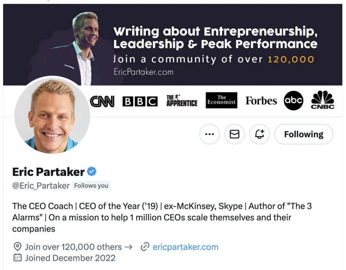The height and width of the screenshot is (270, 346).
Task: Open the ericpartaker.com link
Action: coord(185,247)
